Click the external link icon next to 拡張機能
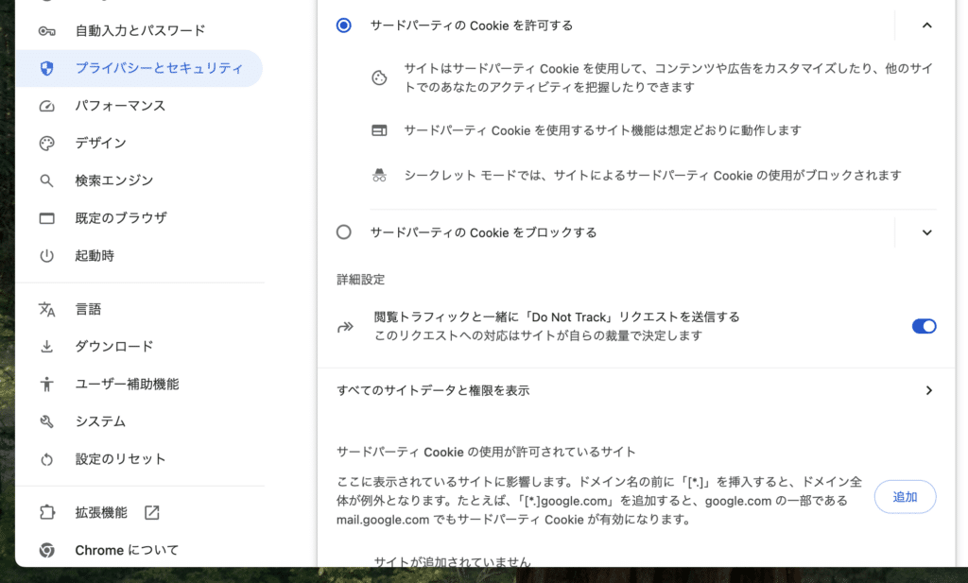This screenshot has height=583, width=968. click(x=152, y=513)
